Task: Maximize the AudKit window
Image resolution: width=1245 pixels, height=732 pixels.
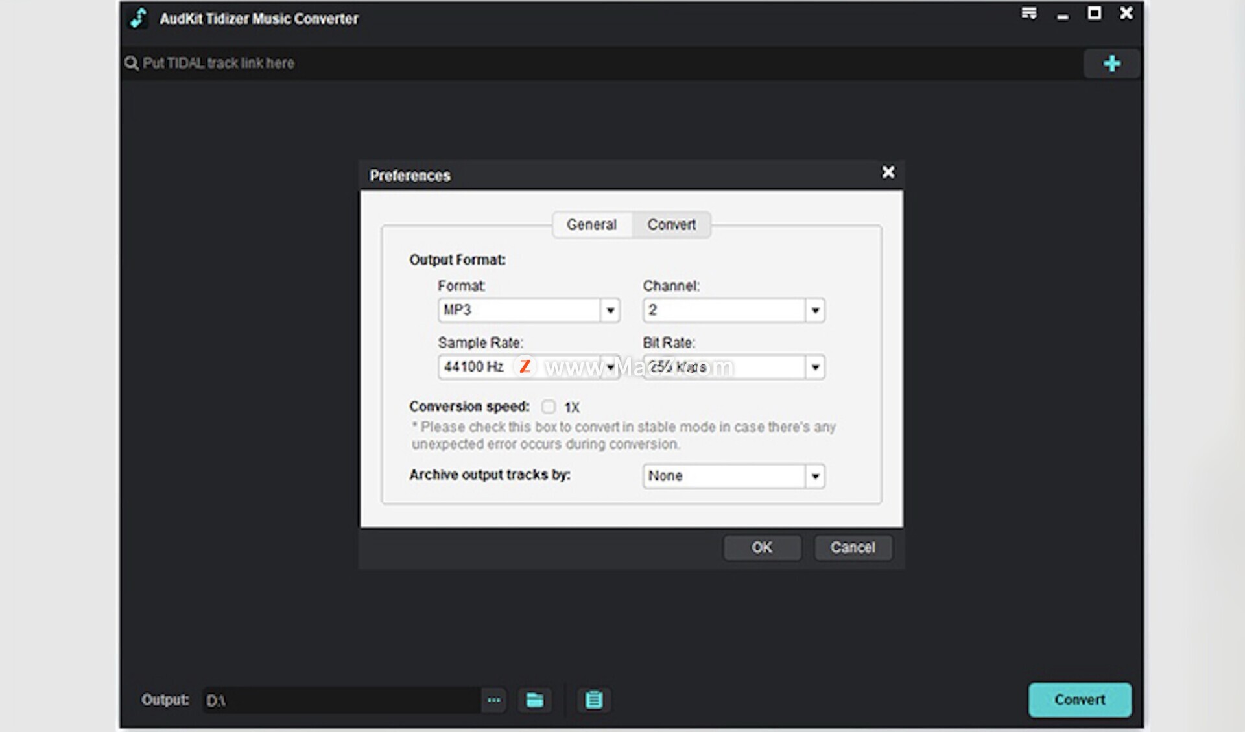Action: click(1095, 13)
